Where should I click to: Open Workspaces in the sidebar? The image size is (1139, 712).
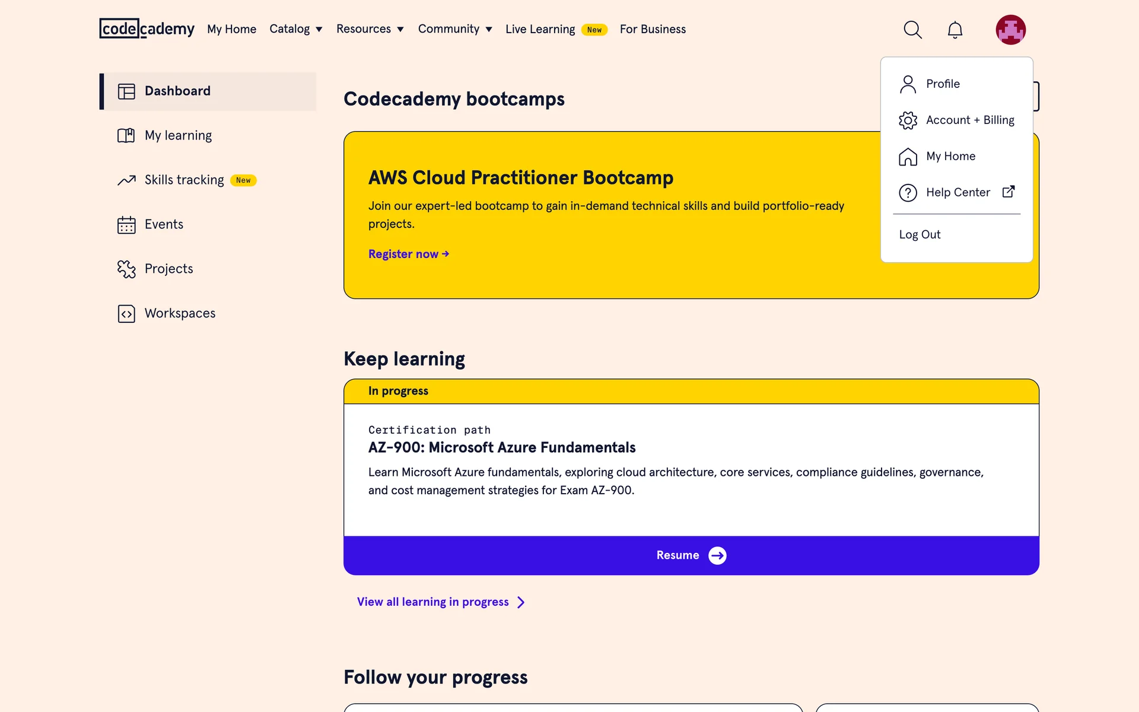pyautogui.click(x=179, y=313)
